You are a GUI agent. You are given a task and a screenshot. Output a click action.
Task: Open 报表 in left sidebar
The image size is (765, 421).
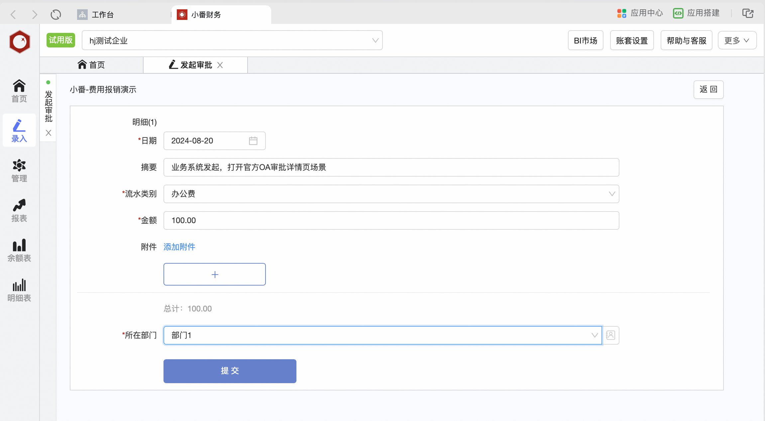[19, 210]
